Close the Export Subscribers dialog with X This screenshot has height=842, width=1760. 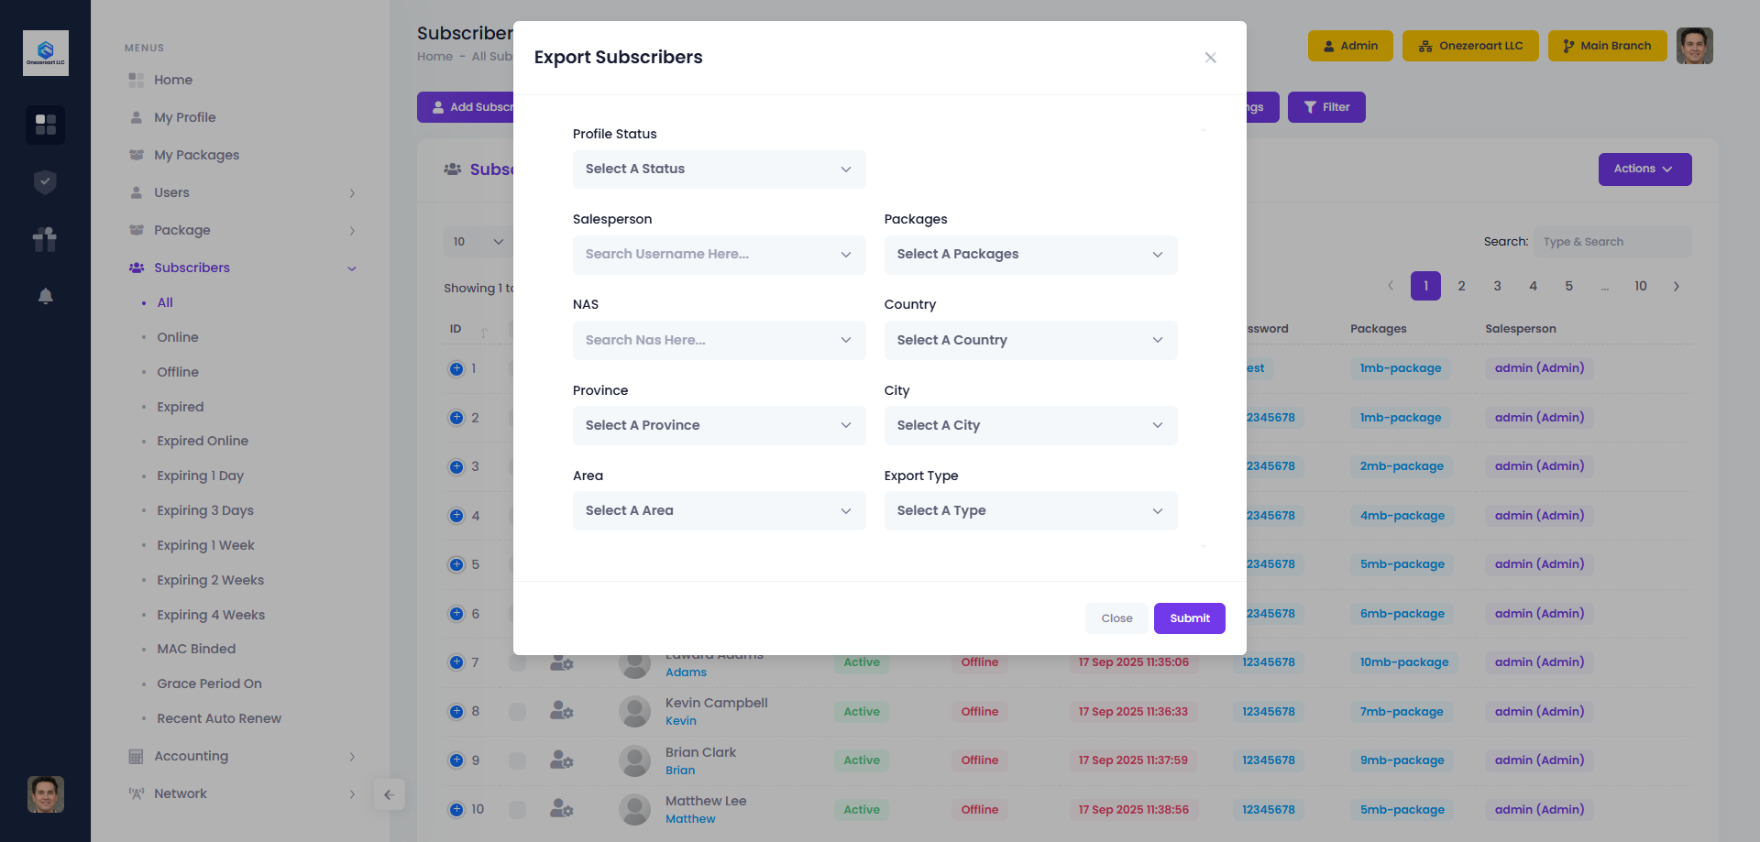tap(1210, 58)
